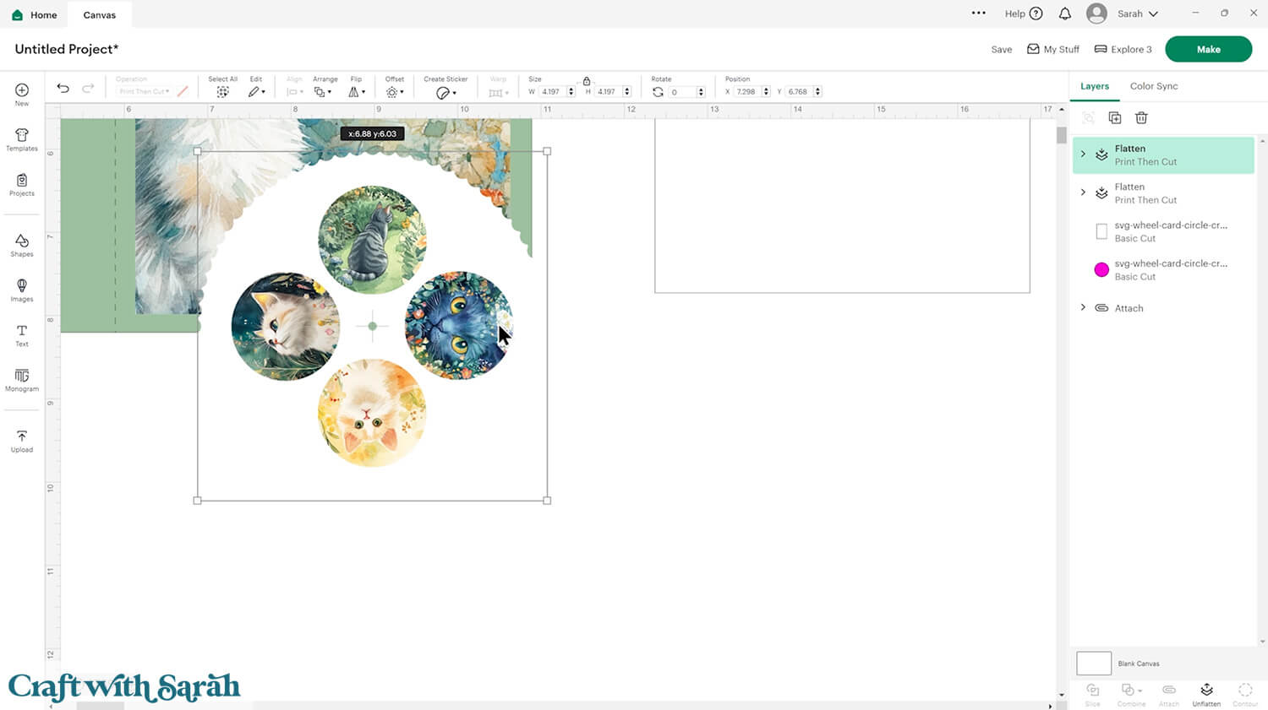Open the Arrange dropdown
The height and width of the screenshot is (710, 1268).
coord(323,91)
